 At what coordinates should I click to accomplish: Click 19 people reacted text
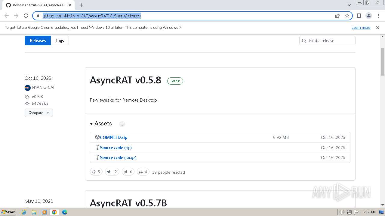(168, 172)
